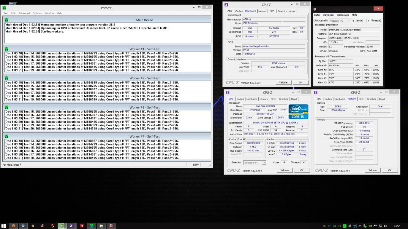Open the Help menu in Prime95
This screenshot has height=229, width=408.
click(x=59, y=13)
